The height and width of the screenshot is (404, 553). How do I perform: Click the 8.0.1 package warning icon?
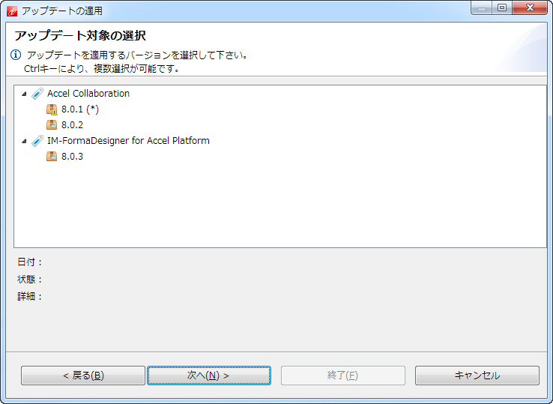point(52,109)
